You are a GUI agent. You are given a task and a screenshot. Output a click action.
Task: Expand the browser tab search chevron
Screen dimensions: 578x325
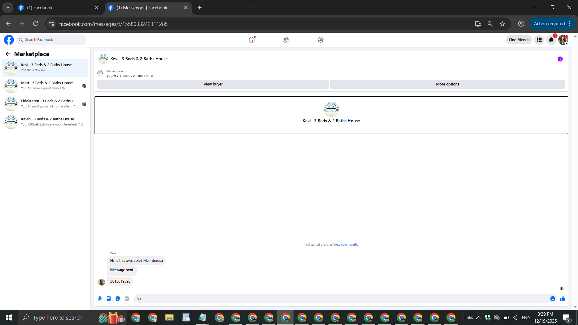pyautogui.click(x=8, y=8)
